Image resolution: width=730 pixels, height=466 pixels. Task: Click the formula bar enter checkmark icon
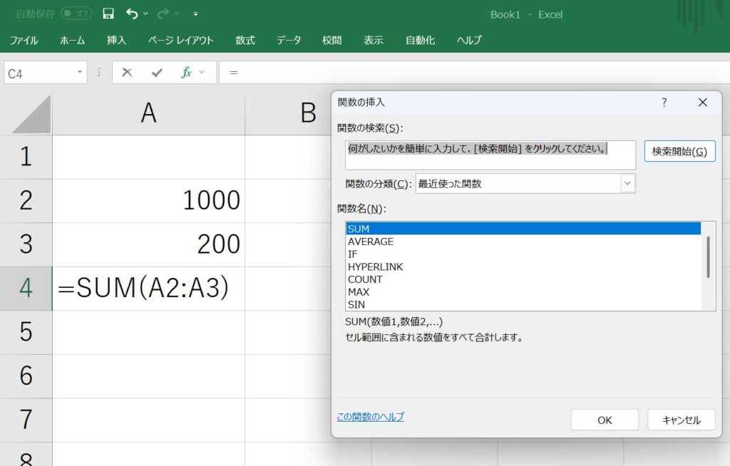point(157,73)
